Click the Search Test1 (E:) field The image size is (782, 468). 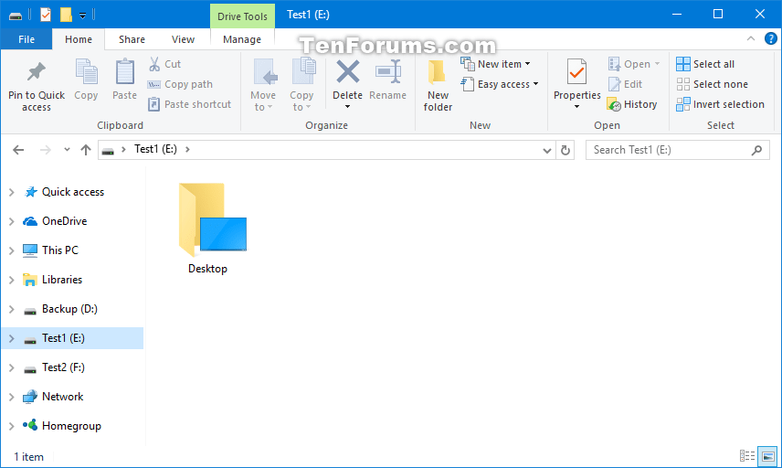point(677,150)
